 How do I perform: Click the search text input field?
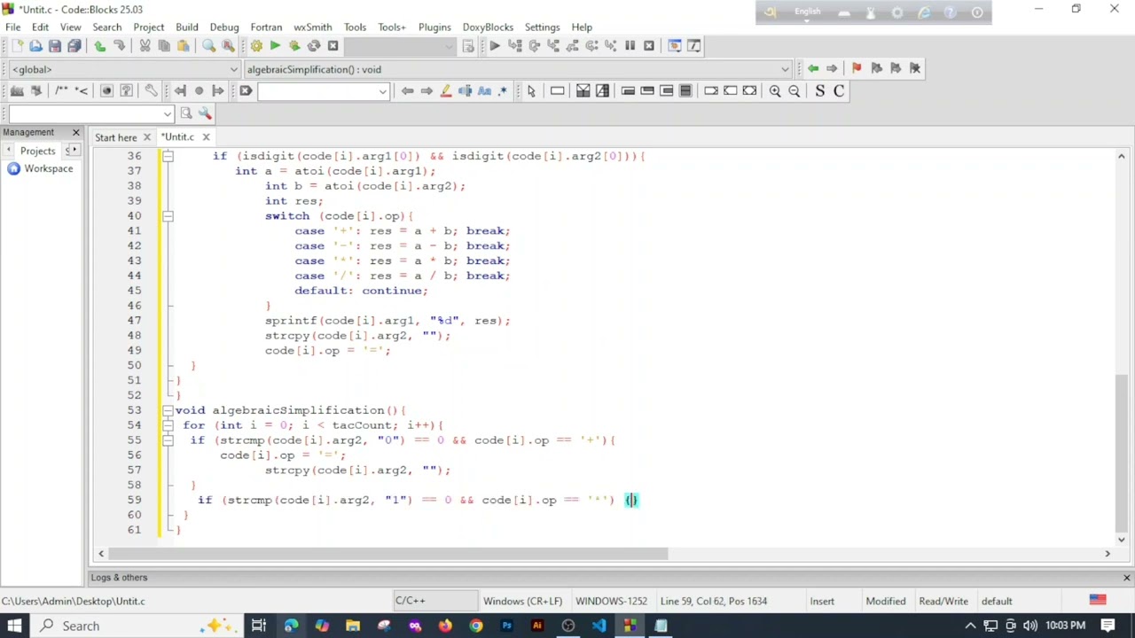tap(317, 90)
